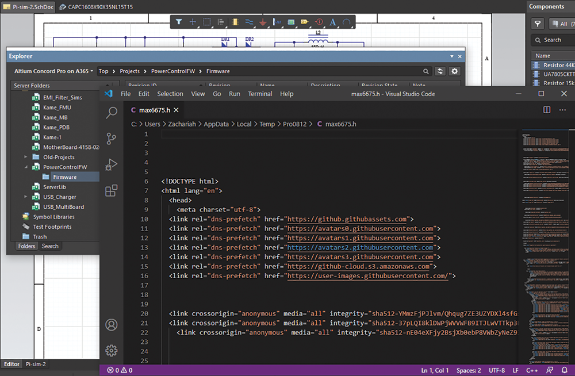The height and width of the screenshot is (376, 575).
Task: Open the Explorer panel settings gear
Action: [x=455, y=71]
